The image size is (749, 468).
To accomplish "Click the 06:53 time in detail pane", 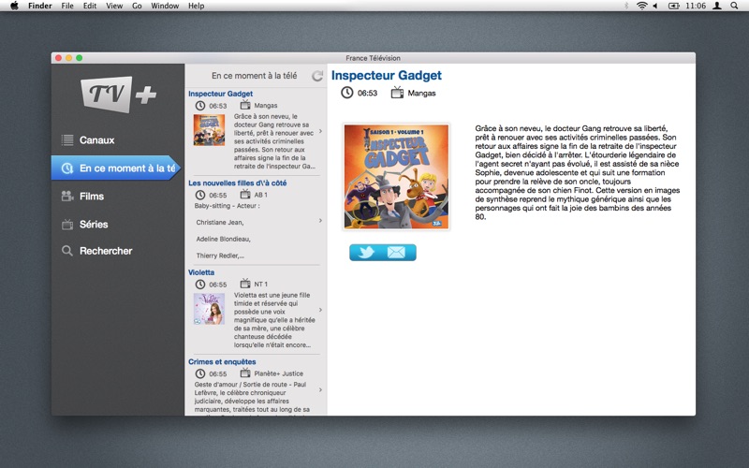I will point(367,93).
